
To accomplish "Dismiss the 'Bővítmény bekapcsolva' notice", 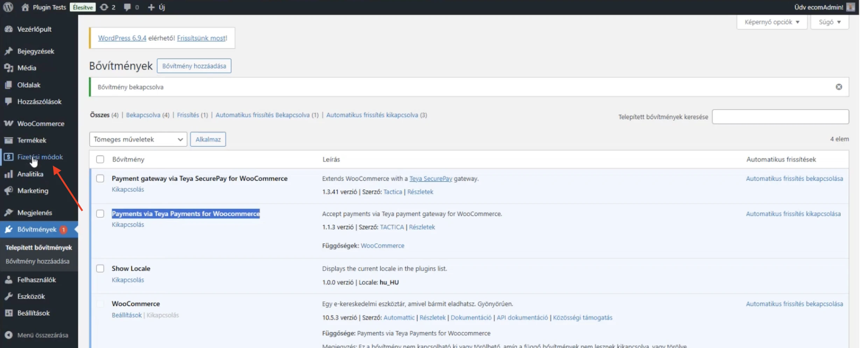I will (x=839, y=87).
